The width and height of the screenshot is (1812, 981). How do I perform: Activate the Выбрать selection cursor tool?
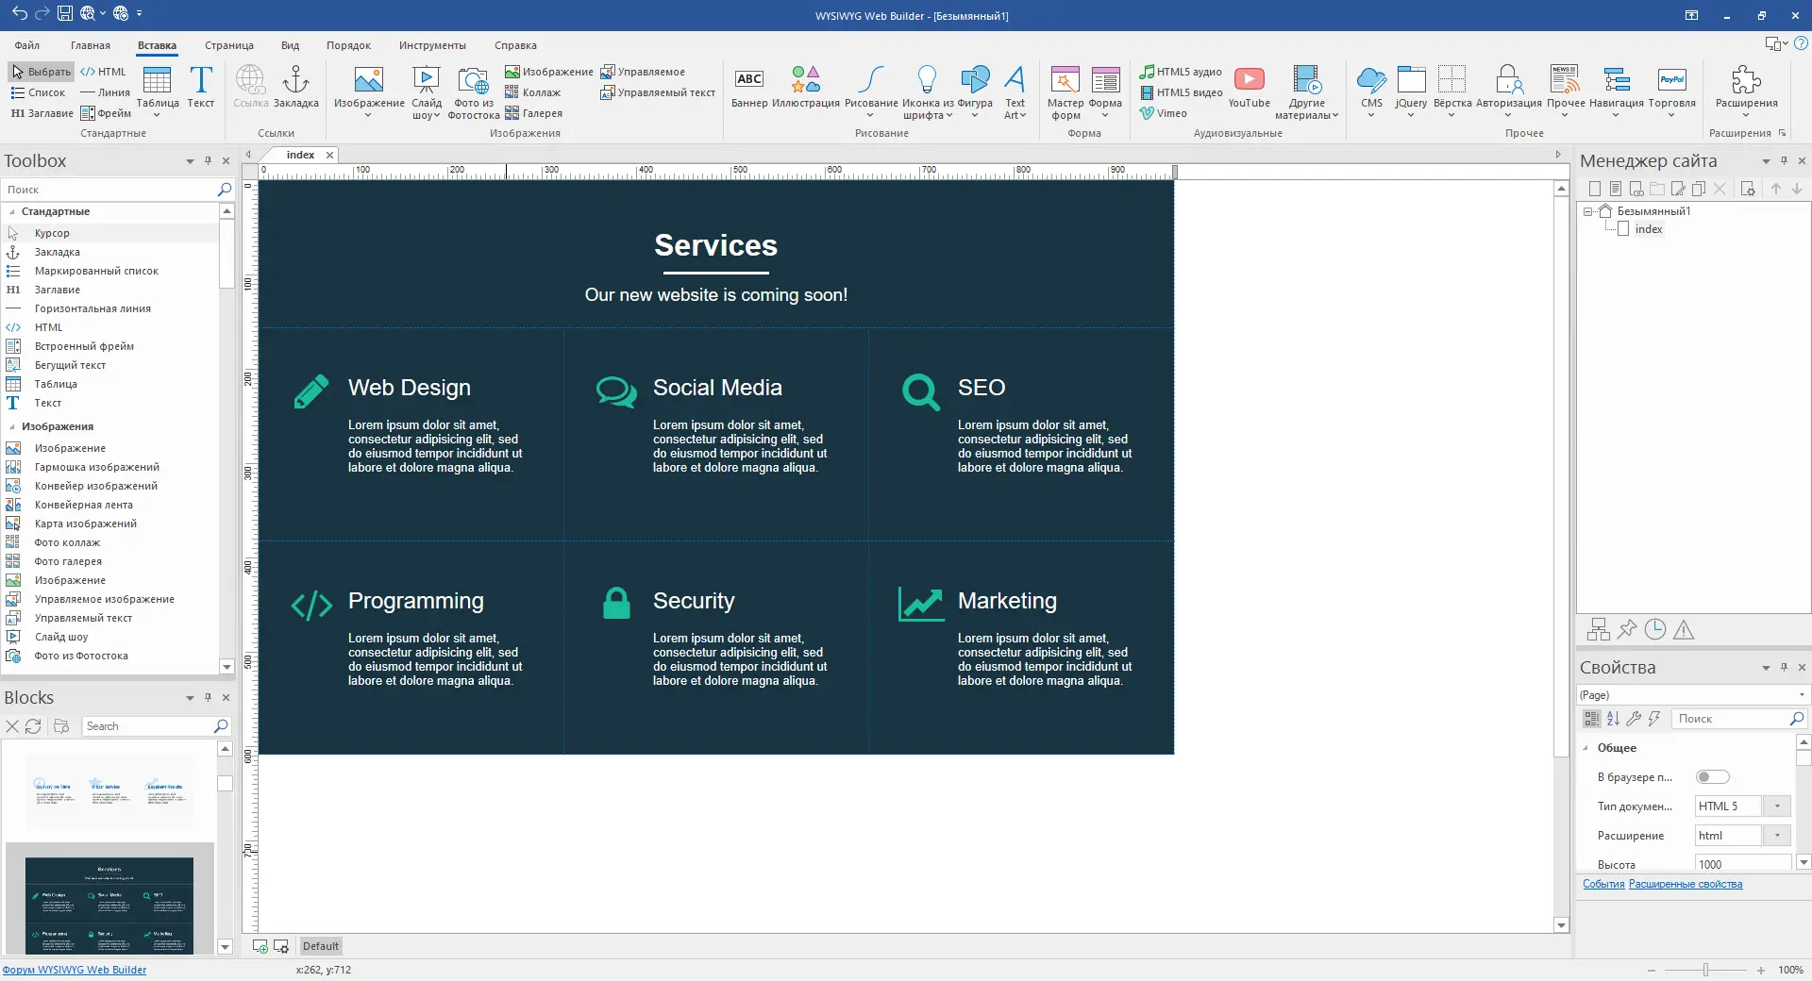pyautogui.click(x=41, y=72)
